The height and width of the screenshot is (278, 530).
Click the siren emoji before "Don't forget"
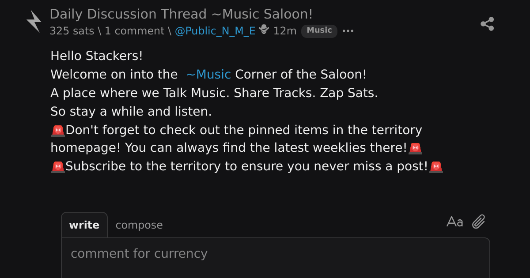58,130
